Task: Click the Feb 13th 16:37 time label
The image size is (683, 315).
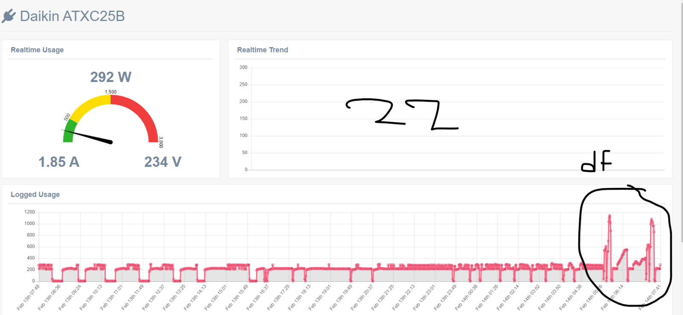Action: tap(258, 297)
